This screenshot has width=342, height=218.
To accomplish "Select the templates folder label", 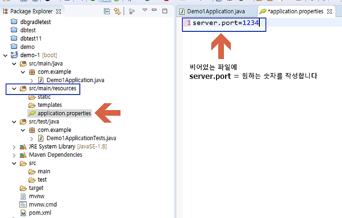I will pos(50,105).
